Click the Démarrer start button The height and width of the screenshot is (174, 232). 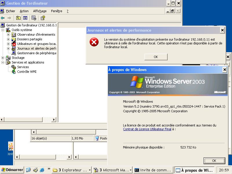pyautogui.click(x=12, y=170)
